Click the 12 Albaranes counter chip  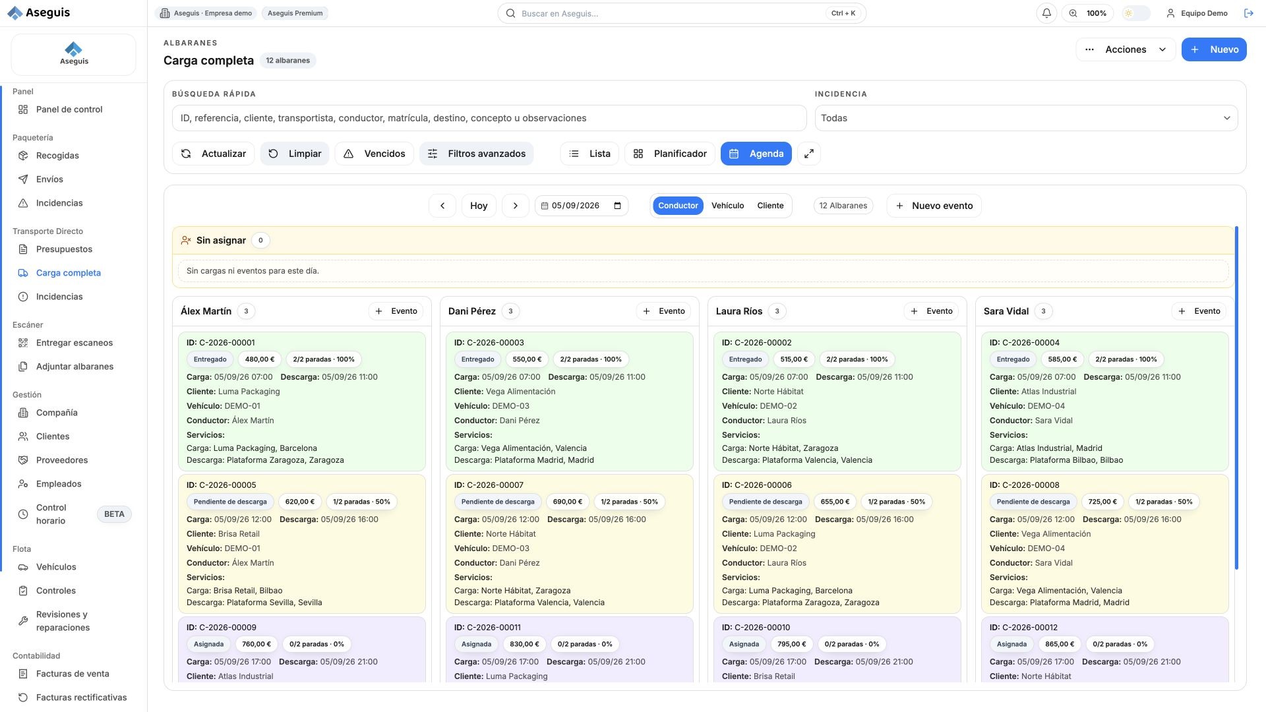pyautogui.click(x=843, y=206)
